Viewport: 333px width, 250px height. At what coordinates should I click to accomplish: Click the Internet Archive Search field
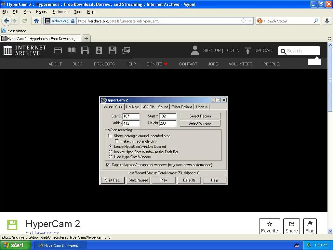click(299, 51)
